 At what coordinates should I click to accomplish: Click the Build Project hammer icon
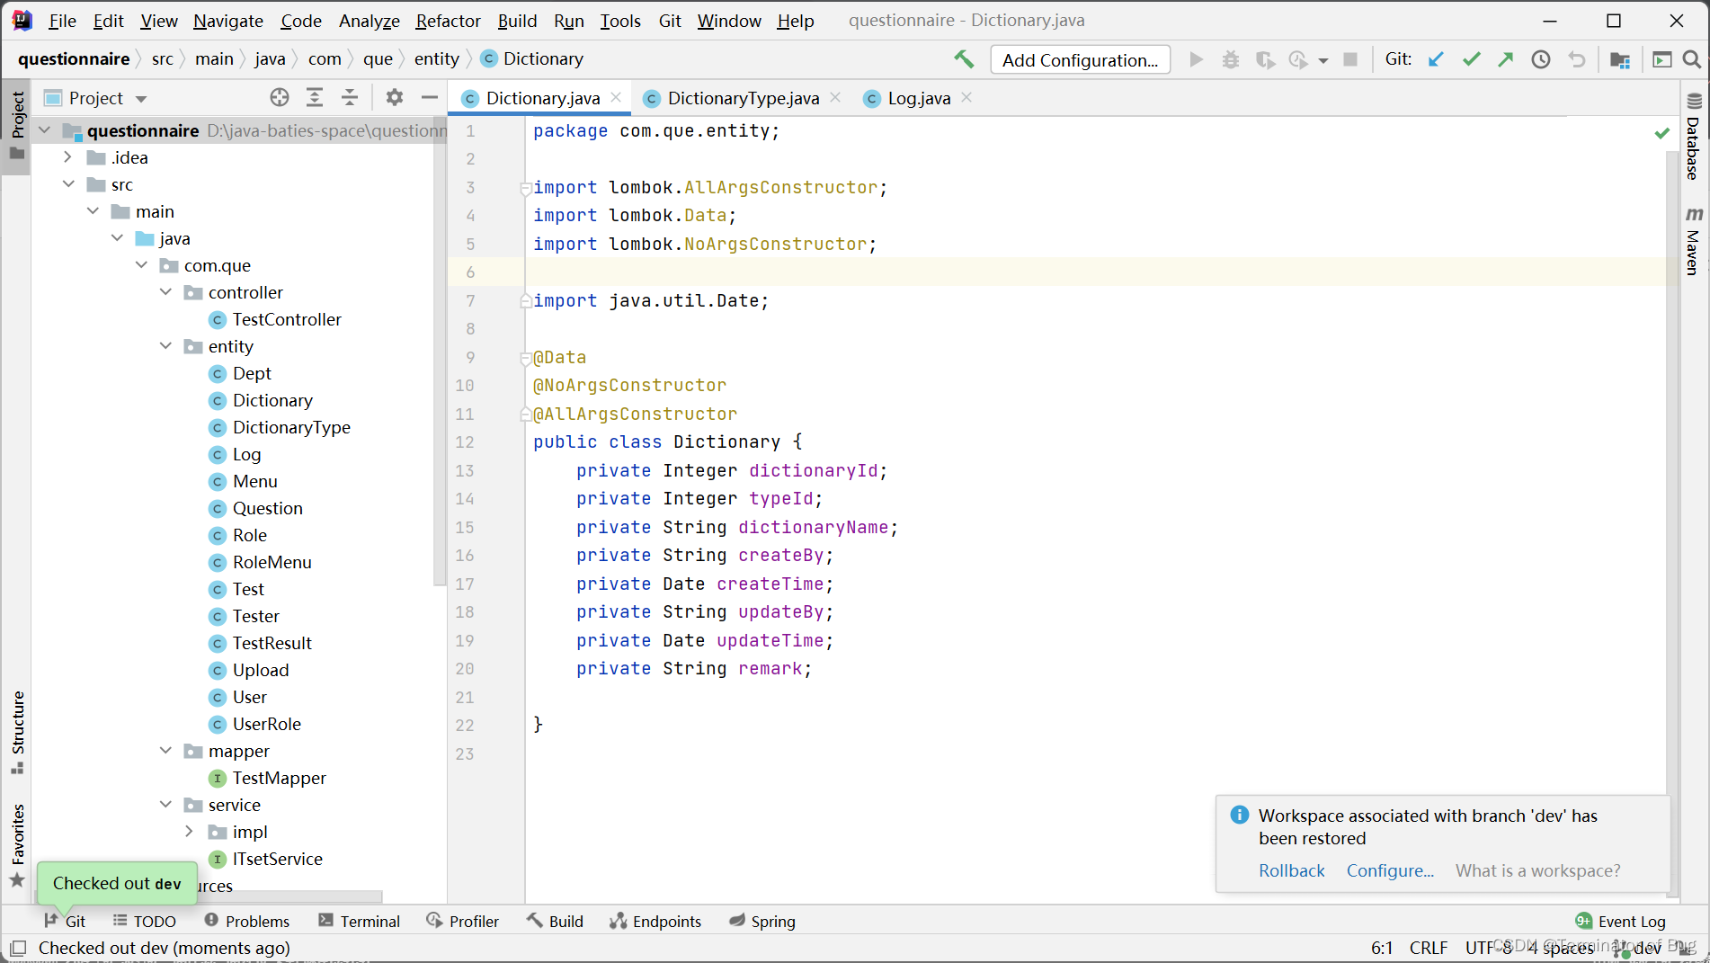964,59
